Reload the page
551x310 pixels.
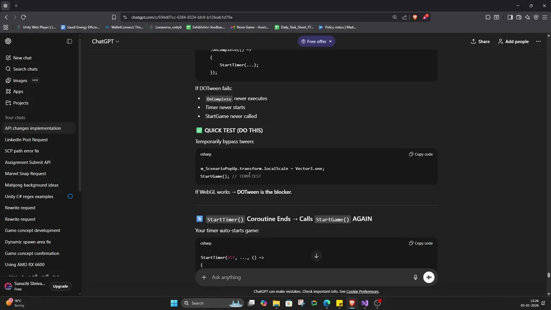coord(23,17)
